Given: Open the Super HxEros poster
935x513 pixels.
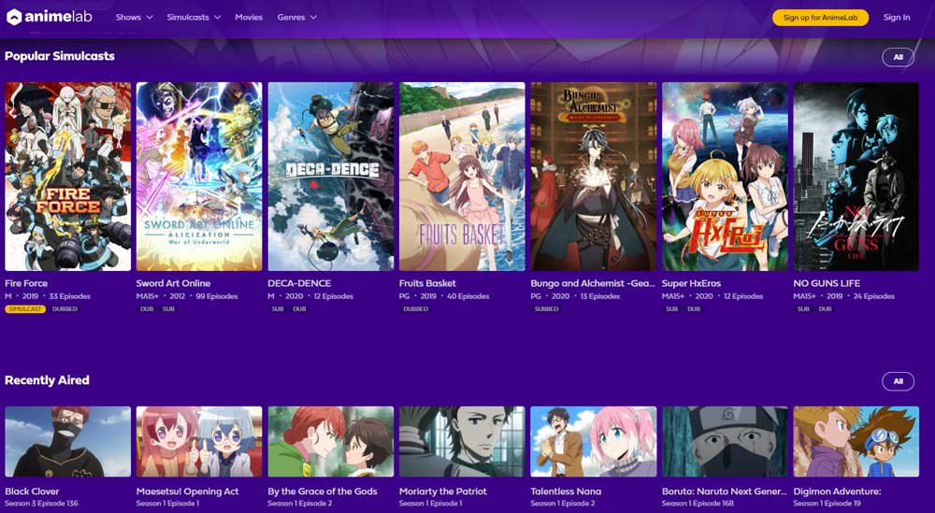Looking at the screenshot, I should (726, 177).
